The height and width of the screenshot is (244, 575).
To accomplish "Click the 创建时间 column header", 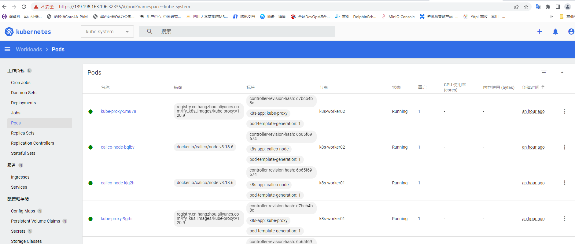I will 531,87.
